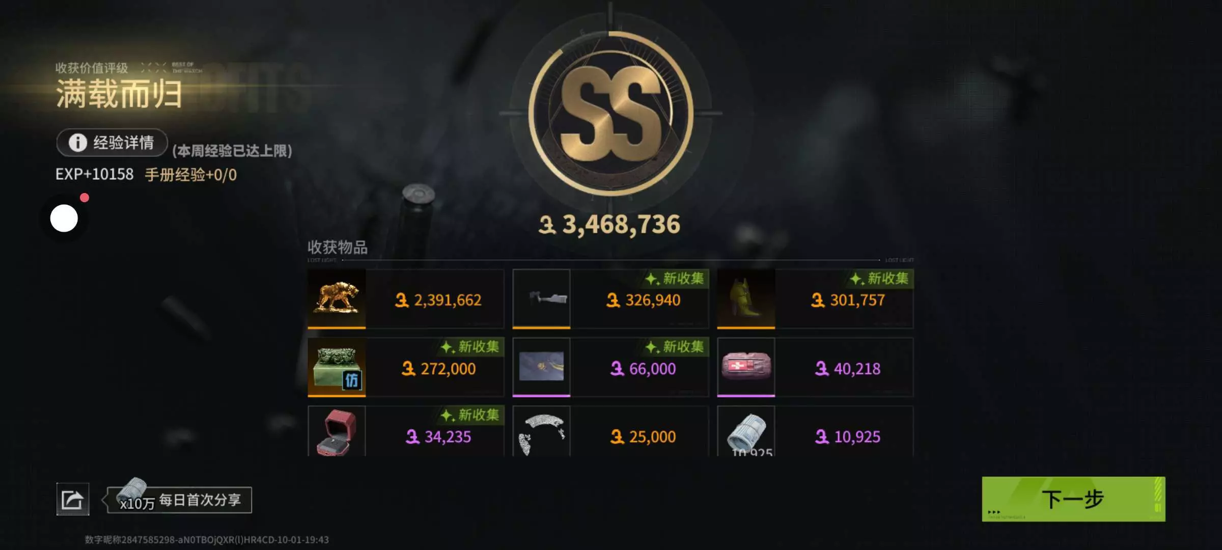Viewport: 1222px width, 550px height.
Task: Open 经验详情 experience details
Action: tap(112, 143)
